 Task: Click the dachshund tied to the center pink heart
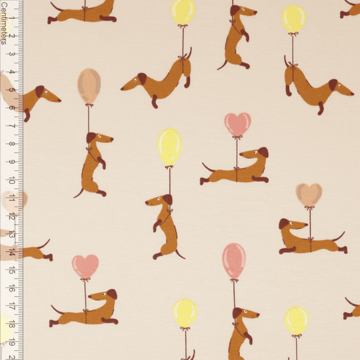(x=240, y=169)
